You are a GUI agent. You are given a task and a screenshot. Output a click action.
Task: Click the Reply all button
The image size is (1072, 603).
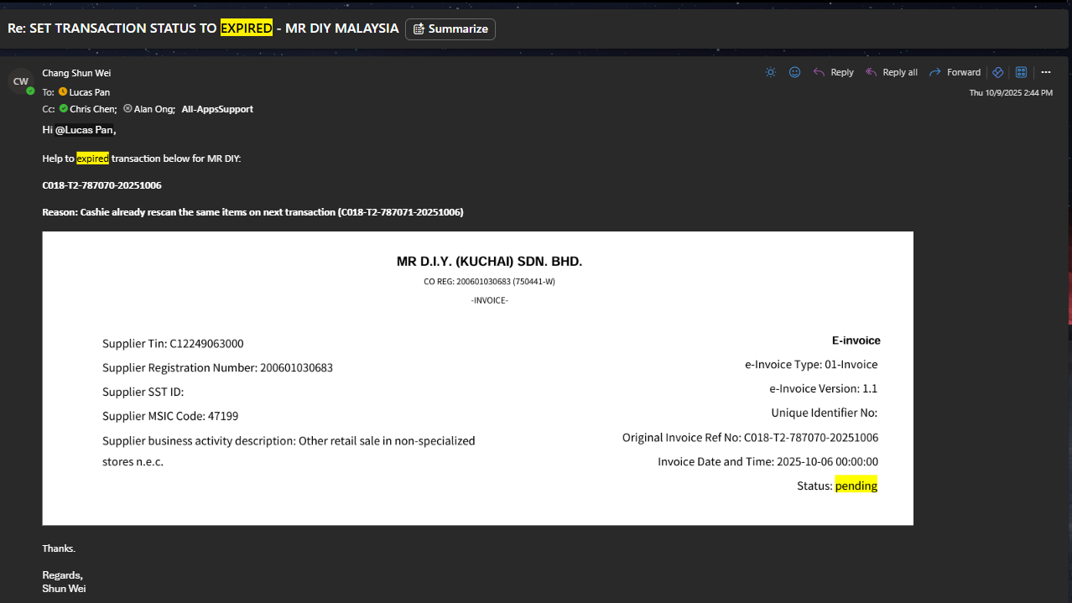pos(891,72)
